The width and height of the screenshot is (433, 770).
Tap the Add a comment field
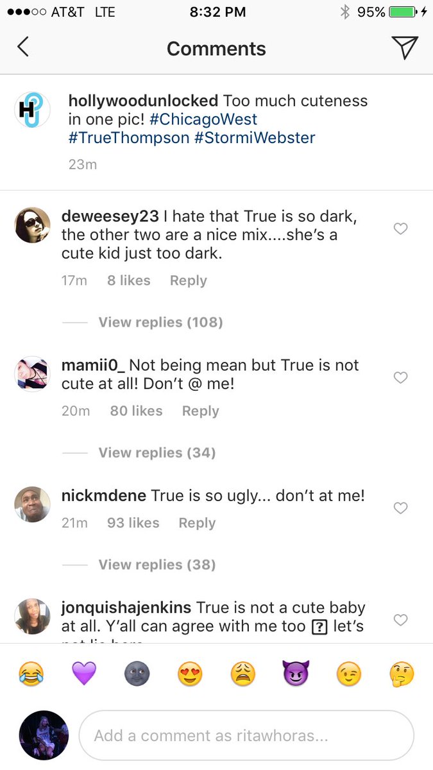[246, 736]
